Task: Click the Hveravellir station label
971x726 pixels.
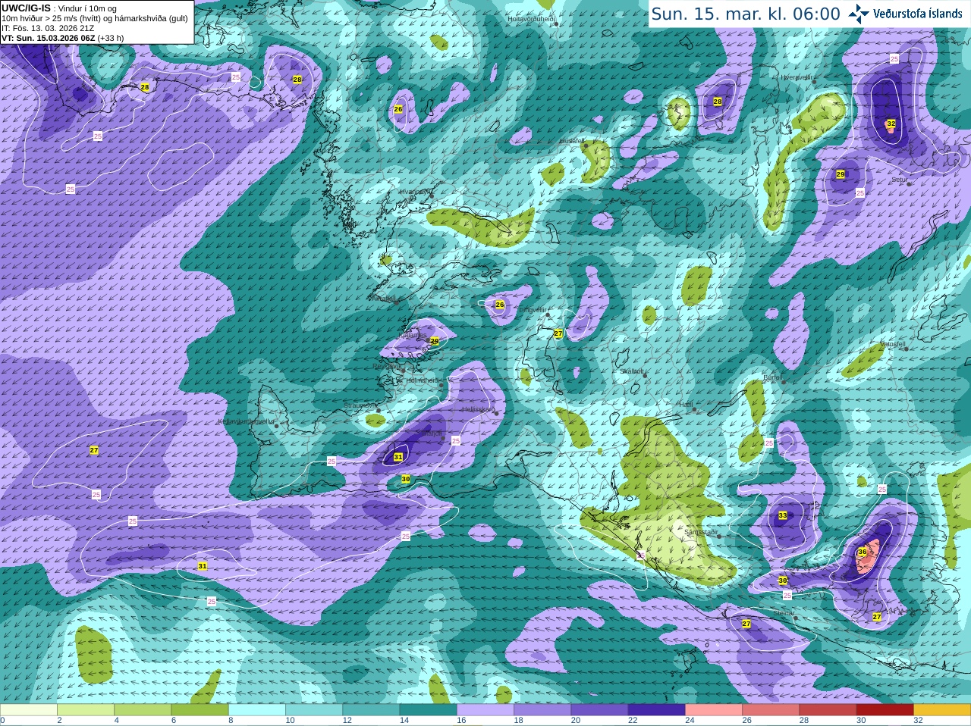Action: point(797,77)
